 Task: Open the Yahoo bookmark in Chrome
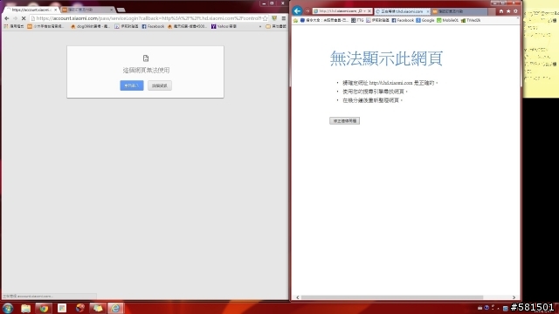point(224,26)
